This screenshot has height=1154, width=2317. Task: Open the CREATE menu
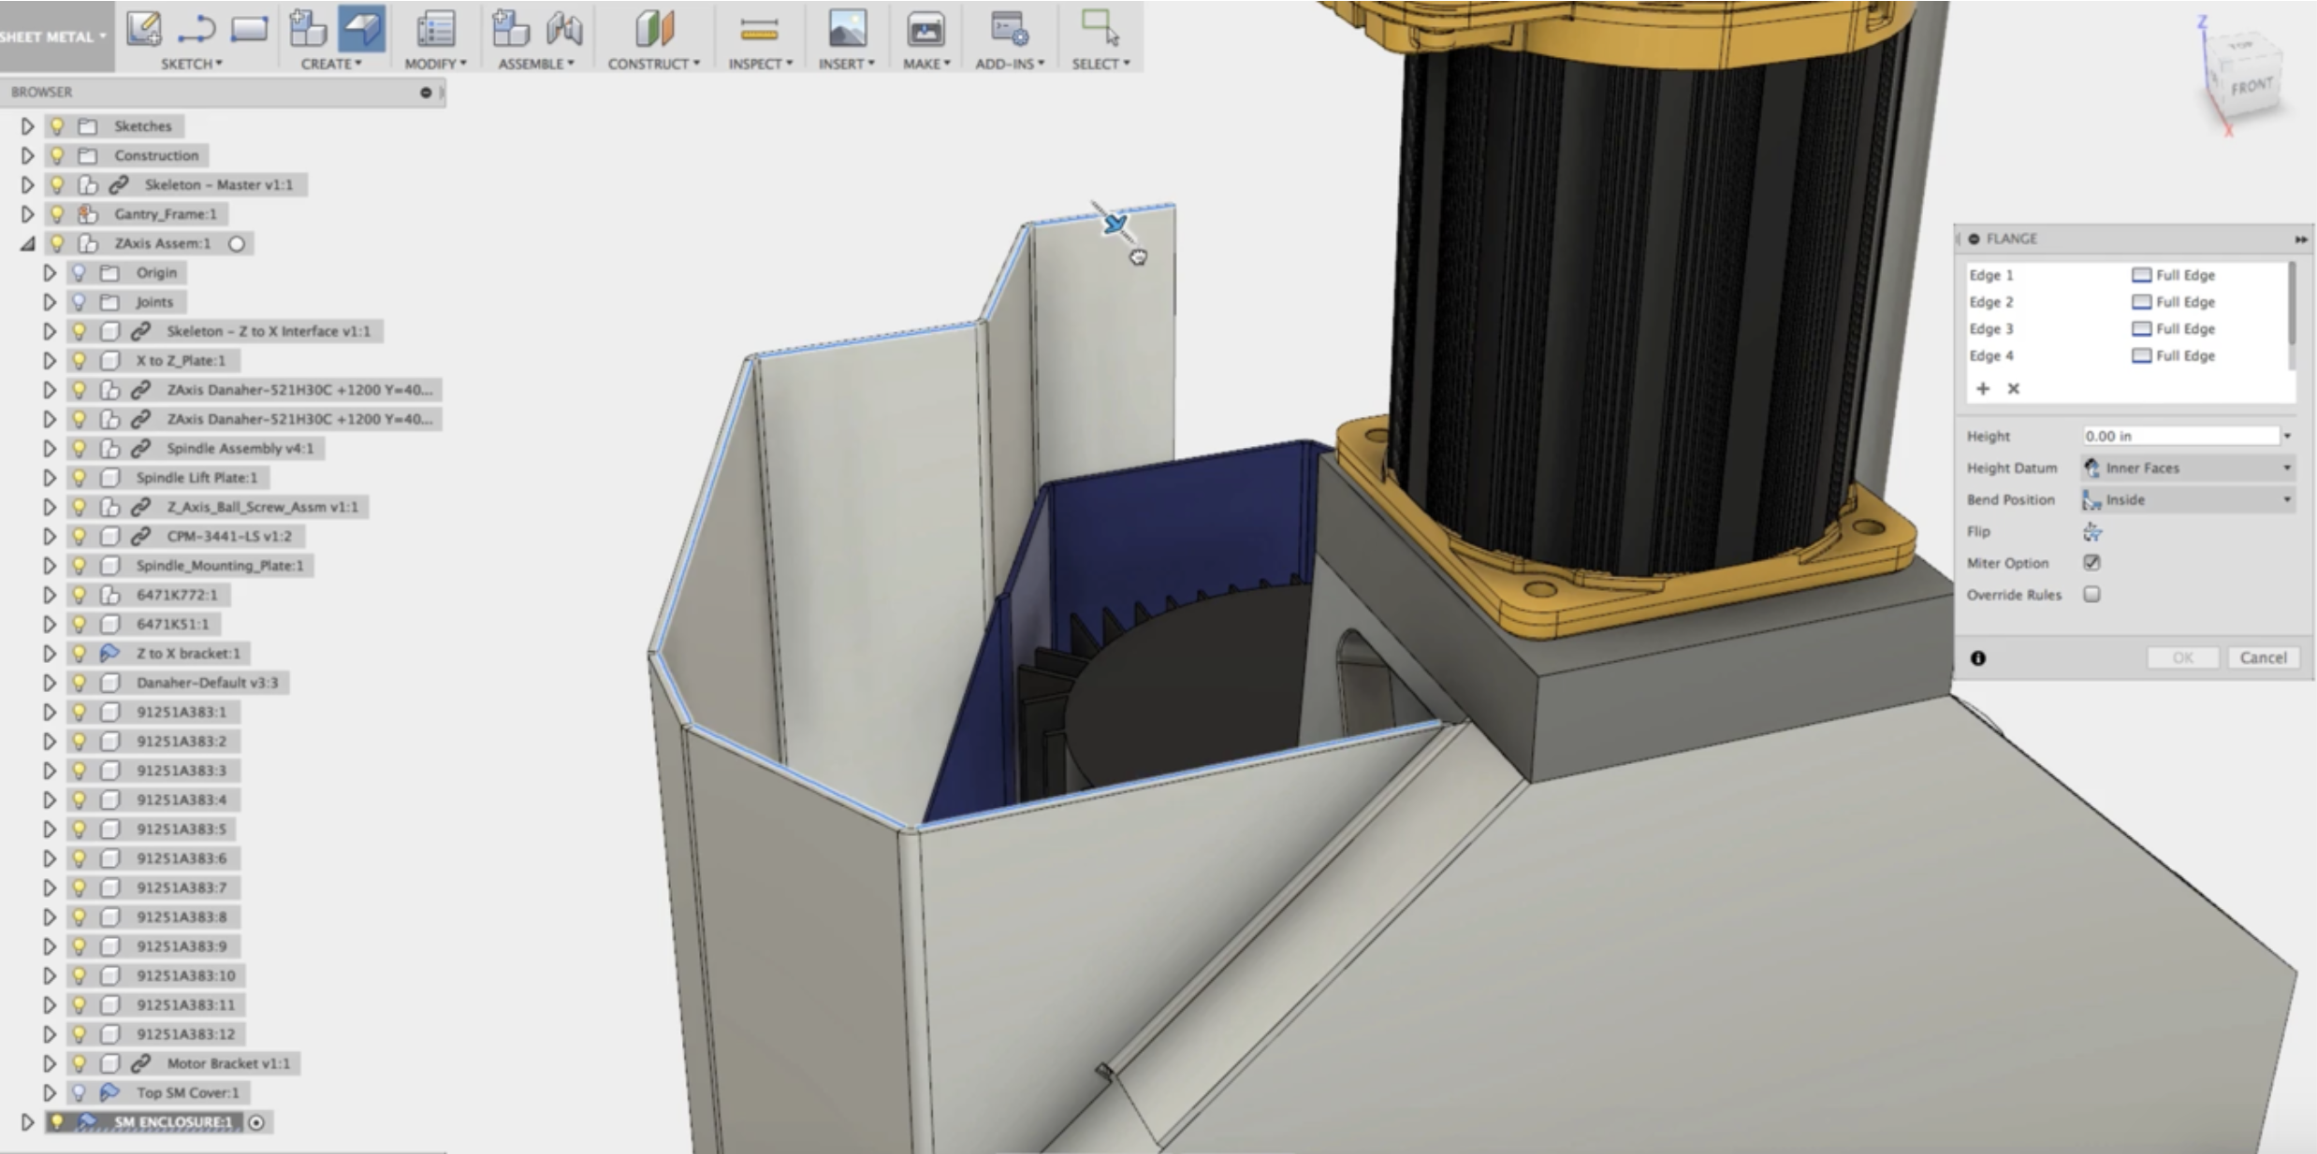(x=331, y=64)
